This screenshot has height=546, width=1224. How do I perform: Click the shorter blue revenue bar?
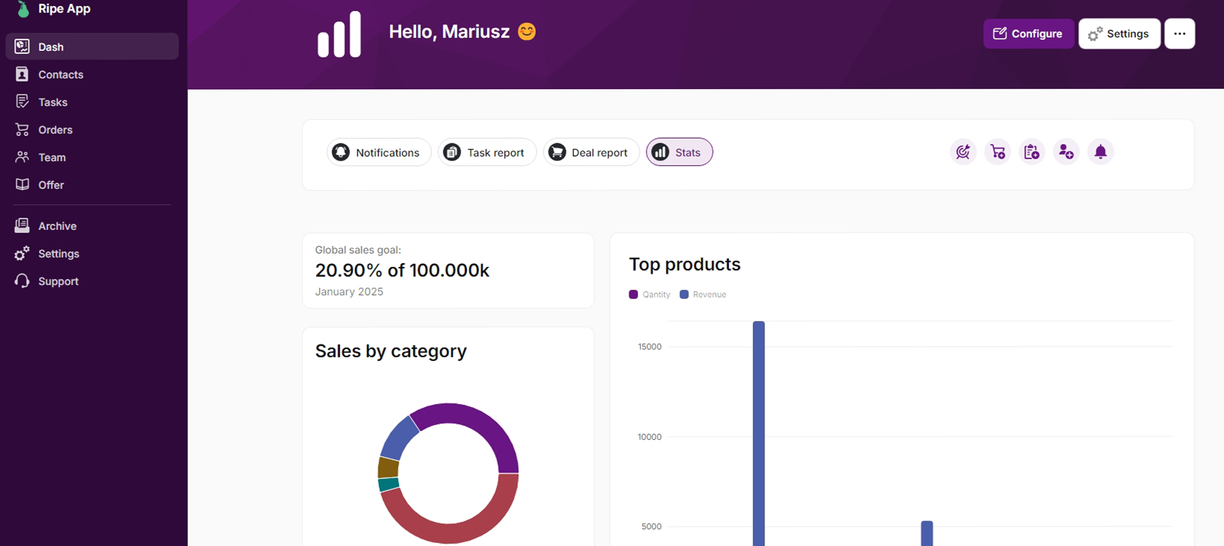[x=927, y=533]
